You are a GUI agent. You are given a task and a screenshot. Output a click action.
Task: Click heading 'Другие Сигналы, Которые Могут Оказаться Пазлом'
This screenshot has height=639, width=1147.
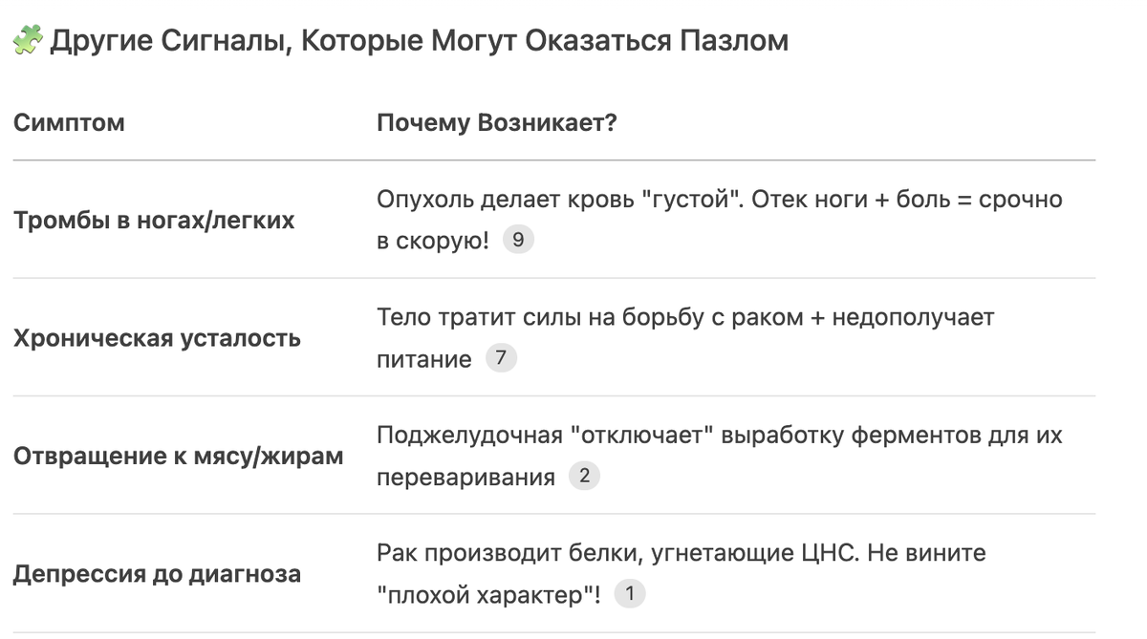tap(419, 41)
